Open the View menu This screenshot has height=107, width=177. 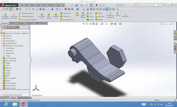click(x=32, y=5)
